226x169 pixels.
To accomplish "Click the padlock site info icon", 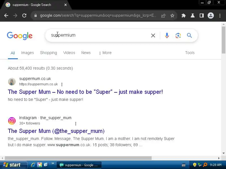I will [x=36, y=15].
